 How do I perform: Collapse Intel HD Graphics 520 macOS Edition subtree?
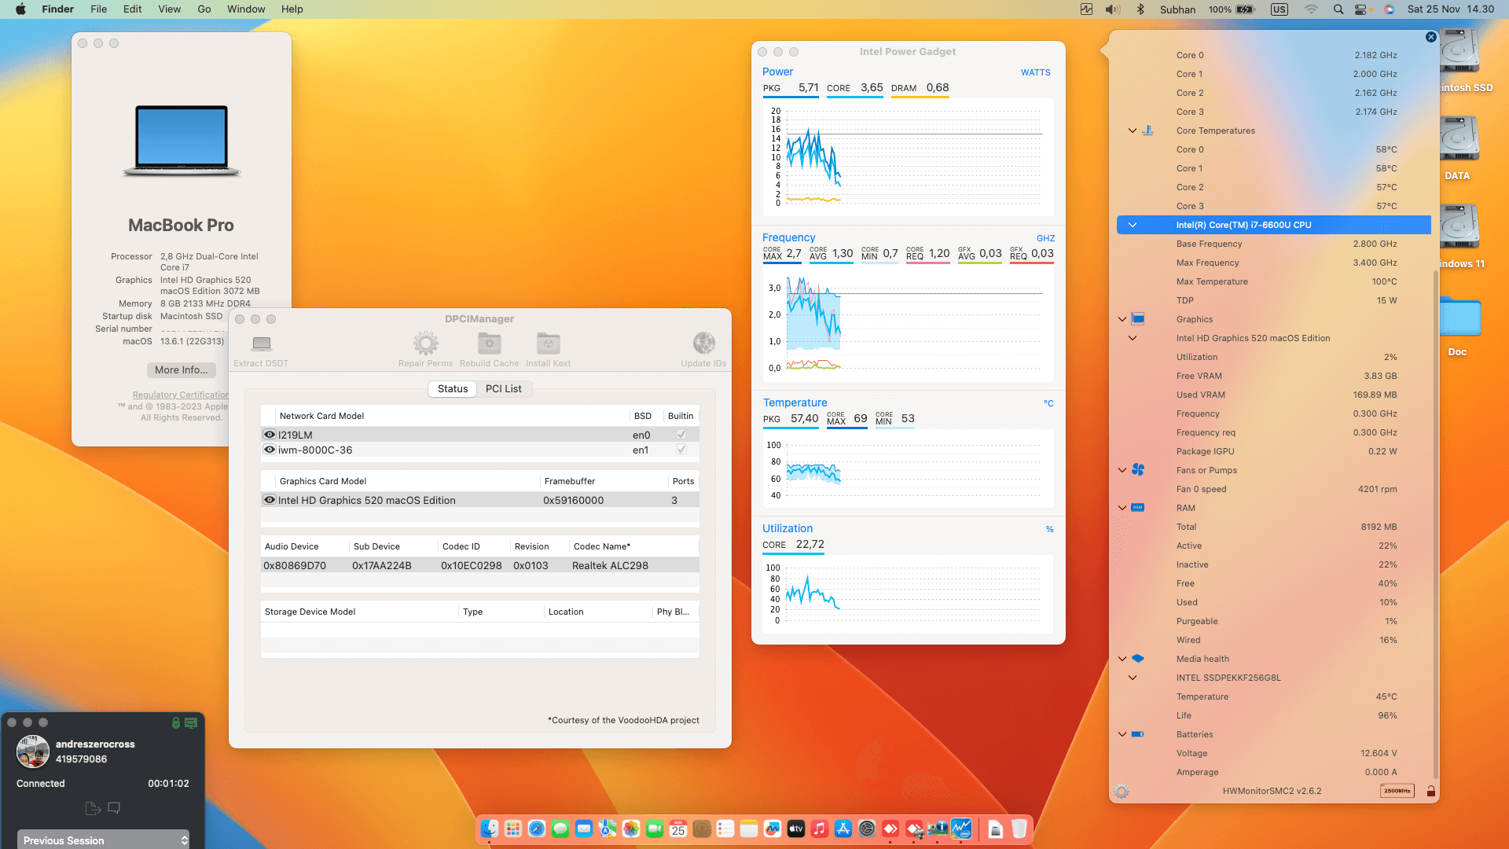pos(1132,338)
